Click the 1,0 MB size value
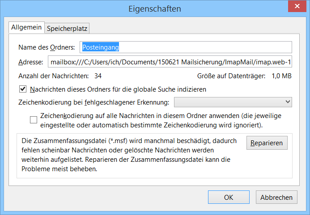The width and height of the screenshot is (310, 215). point(281,76)
